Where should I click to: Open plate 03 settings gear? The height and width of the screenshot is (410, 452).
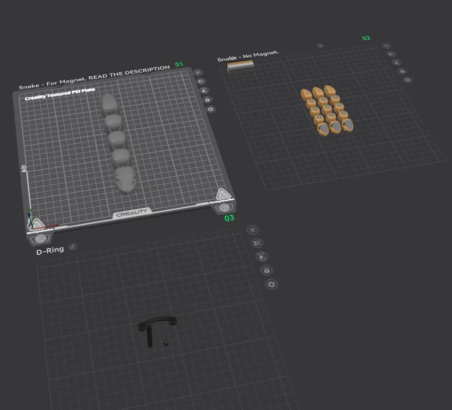271,284
